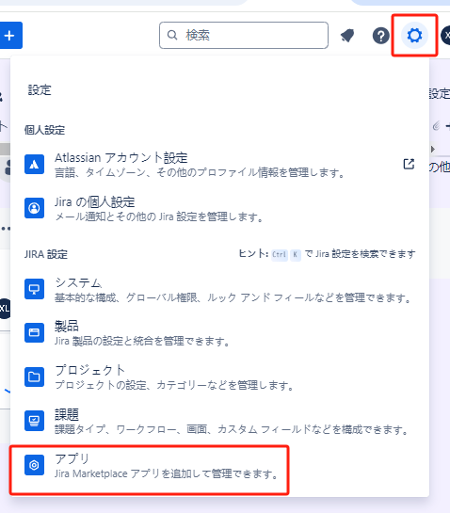Click the プロジェクト folder icon

click(x=35, y=377)
